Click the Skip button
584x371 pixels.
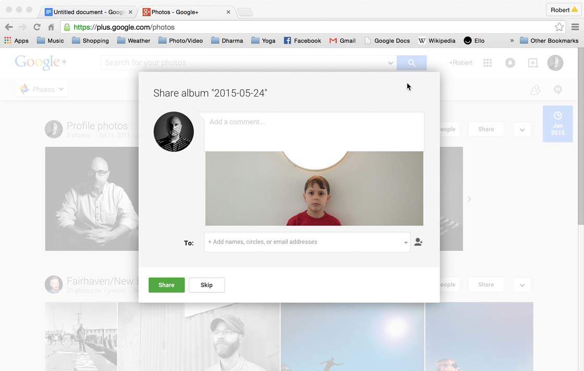[x=206, y=285]
